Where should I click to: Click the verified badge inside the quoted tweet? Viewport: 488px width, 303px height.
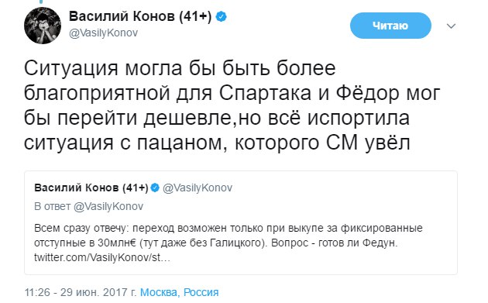coord(155,188)
